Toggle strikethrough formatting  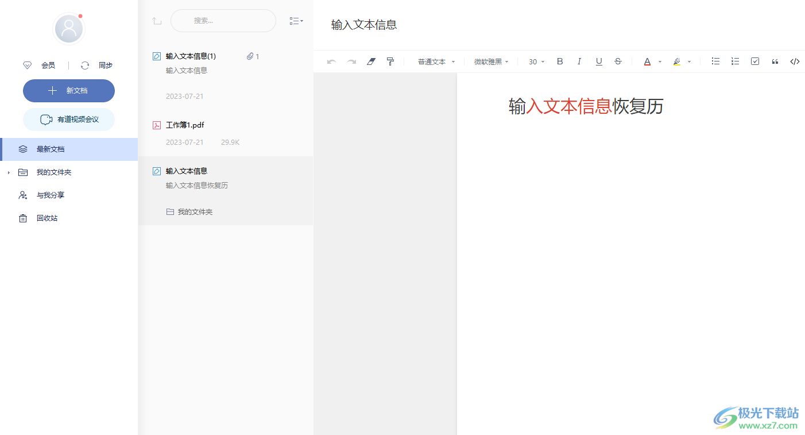pos(618,61)
